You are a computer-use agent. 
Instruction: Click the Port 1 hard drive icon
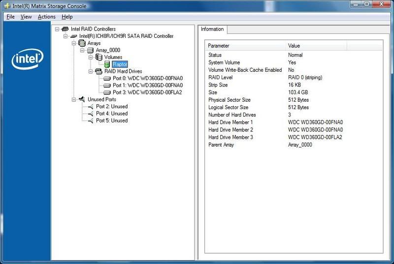[x=107, y=86]
